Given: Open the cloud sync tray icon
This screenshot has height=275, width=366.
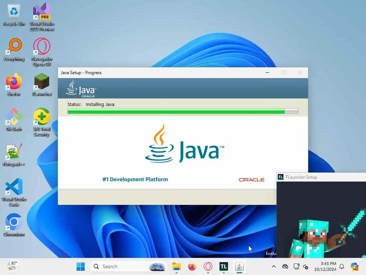Looking at the screenshot, I should (285, 266).
